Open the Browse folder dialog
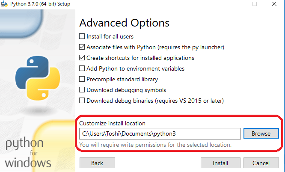 261,133
